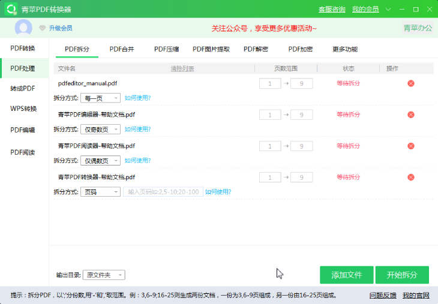Viewport: 438px width, 304px height.
Task: Click the 添加文件 button
Action: (347, 275)
